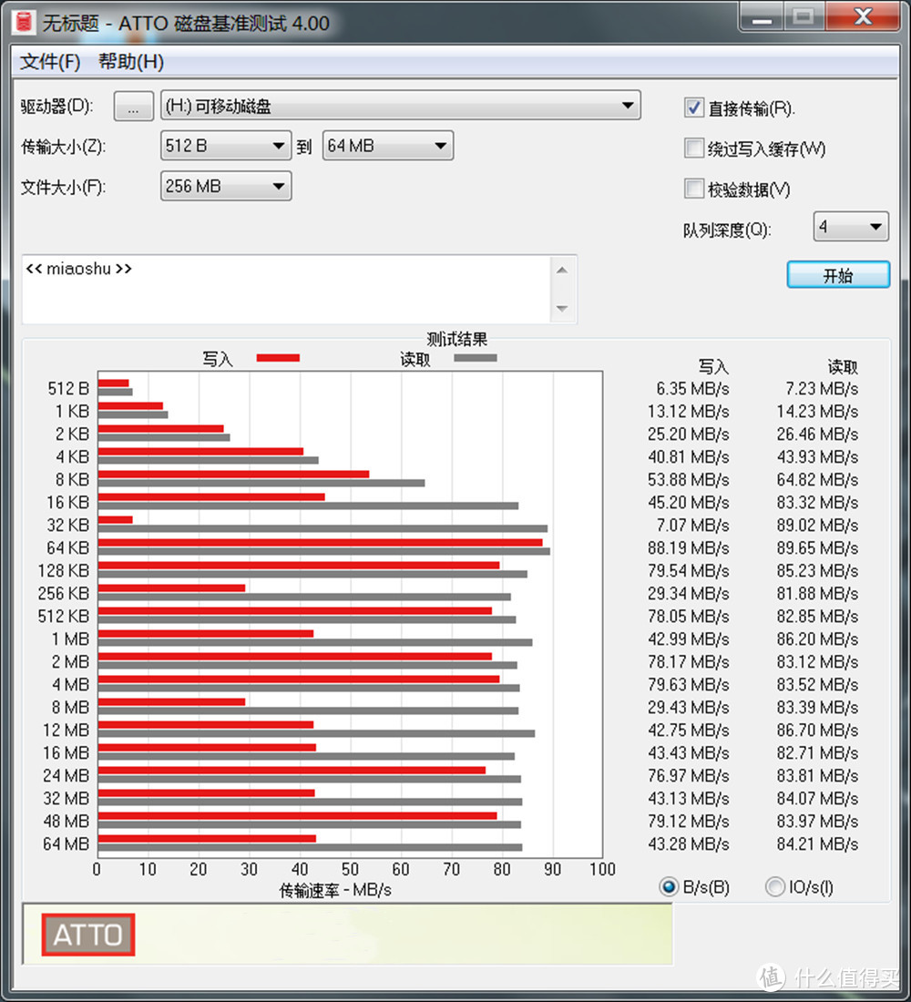The image size is (911, 1002).
Task: Click the 队列深度(Q) label
Action: tap(727, 230)
